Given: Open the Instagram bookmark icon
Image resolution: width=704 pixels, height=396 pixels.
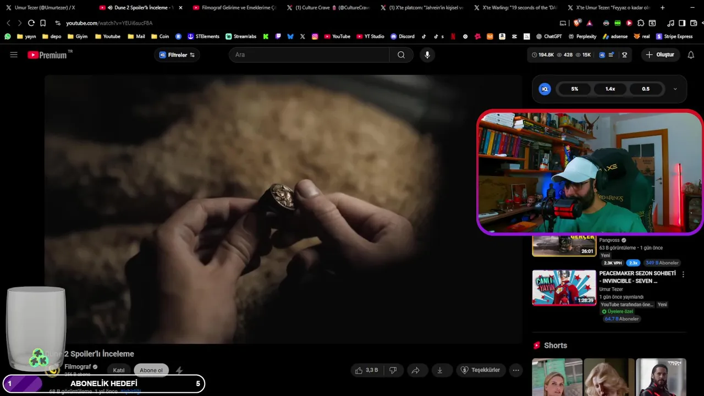Looking at the screenshot, I should [x=315, y=36].
